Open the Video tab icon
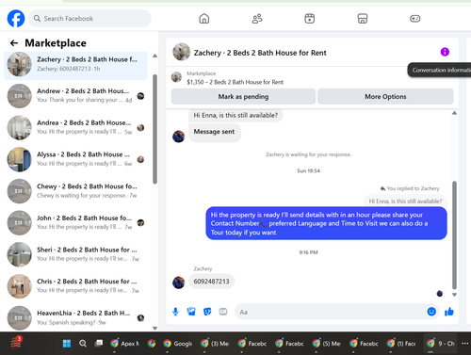 point(310,19)
